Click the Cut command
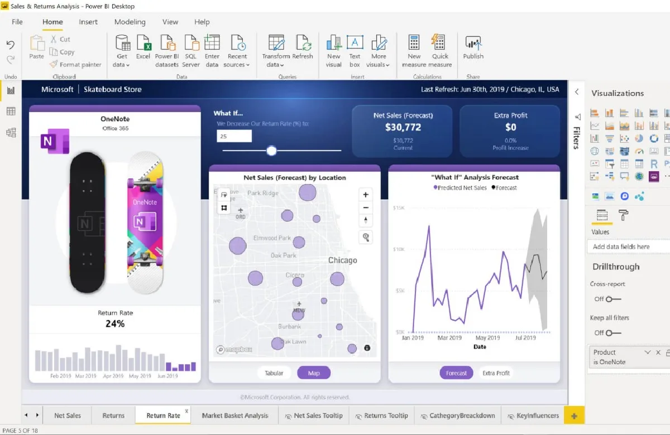The height and width of the screenshot is (435, 670). (x=60, y=39)
